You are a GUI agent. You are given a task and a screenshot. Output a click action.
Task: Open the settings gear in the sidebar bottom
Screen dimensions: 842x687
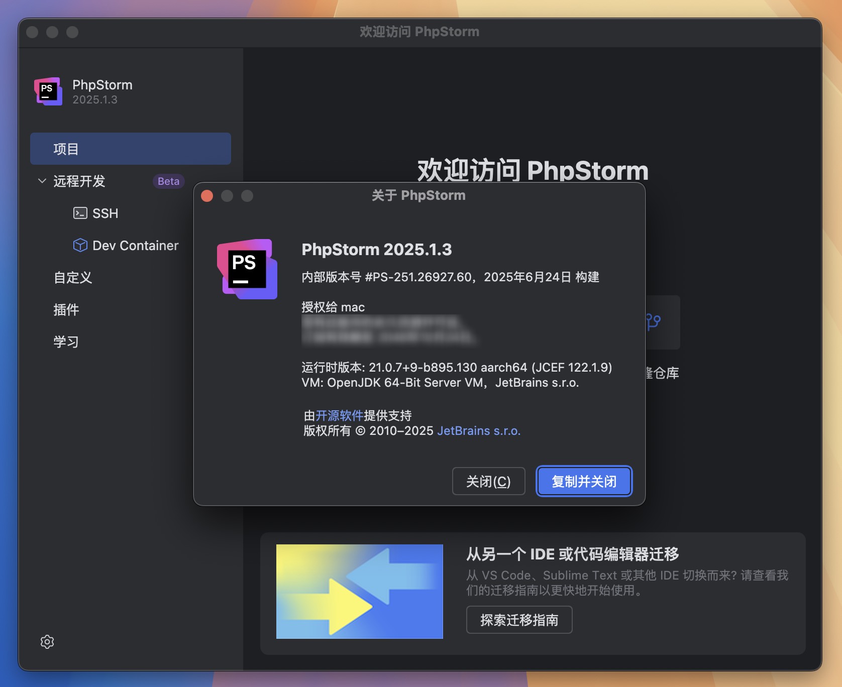47,642
